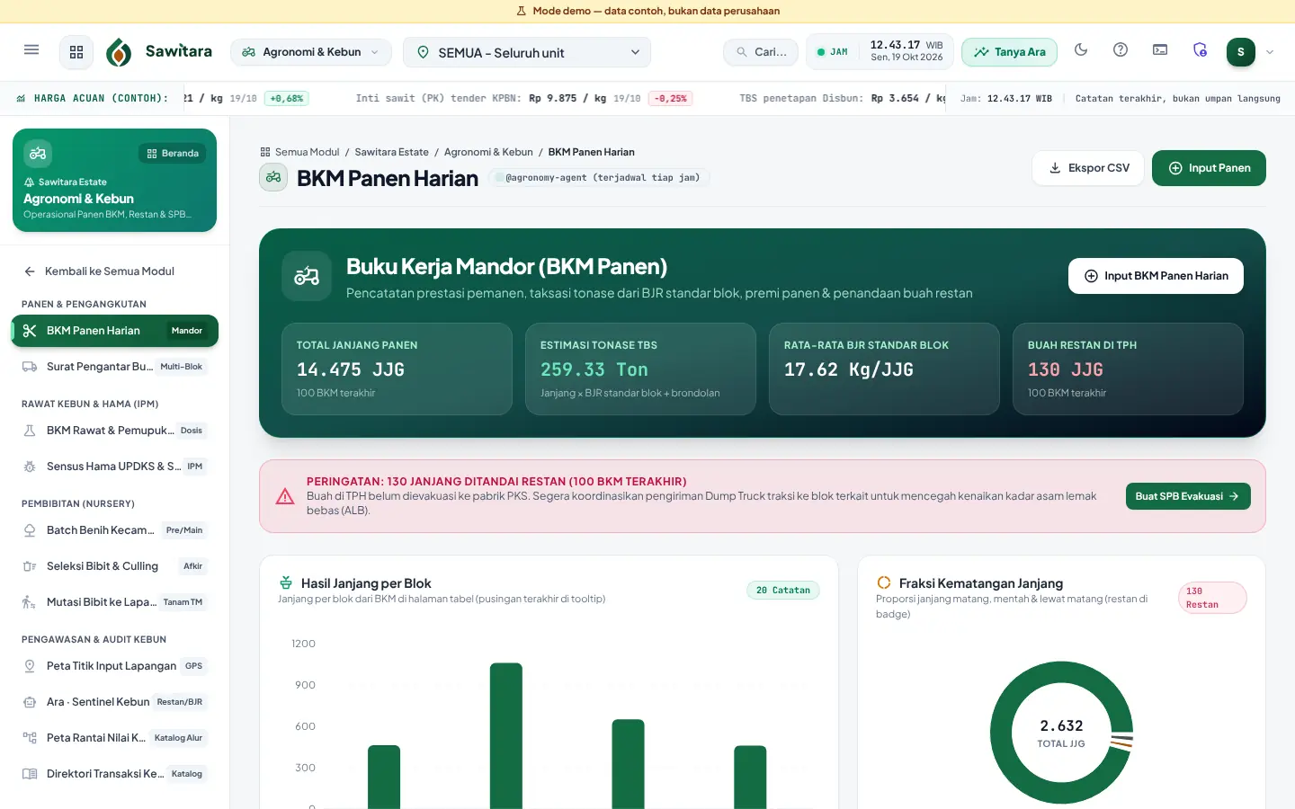Image resolution: width=1295 pixels, height=809 pixels.
Task: Click the tallest bar in Hasil Janjang chart
Action: (506, 735)
